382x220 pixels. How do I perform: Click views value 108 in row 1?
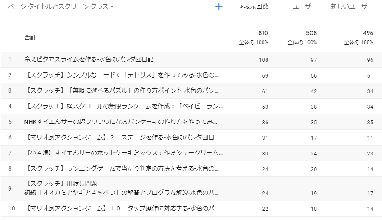pyautogui.click(x=263, y=60)
